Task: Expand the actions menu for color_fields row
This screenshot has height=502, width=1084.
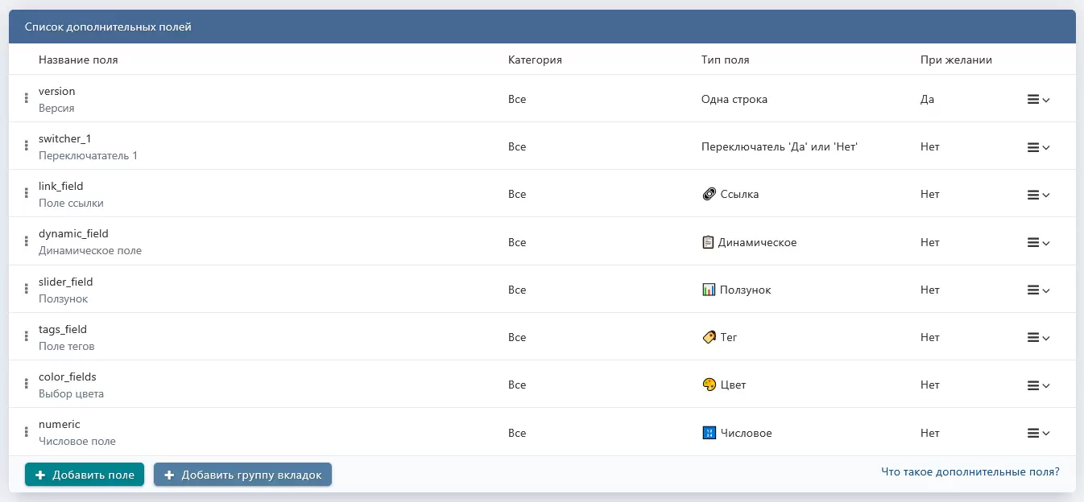Action: click(1038, 385)
